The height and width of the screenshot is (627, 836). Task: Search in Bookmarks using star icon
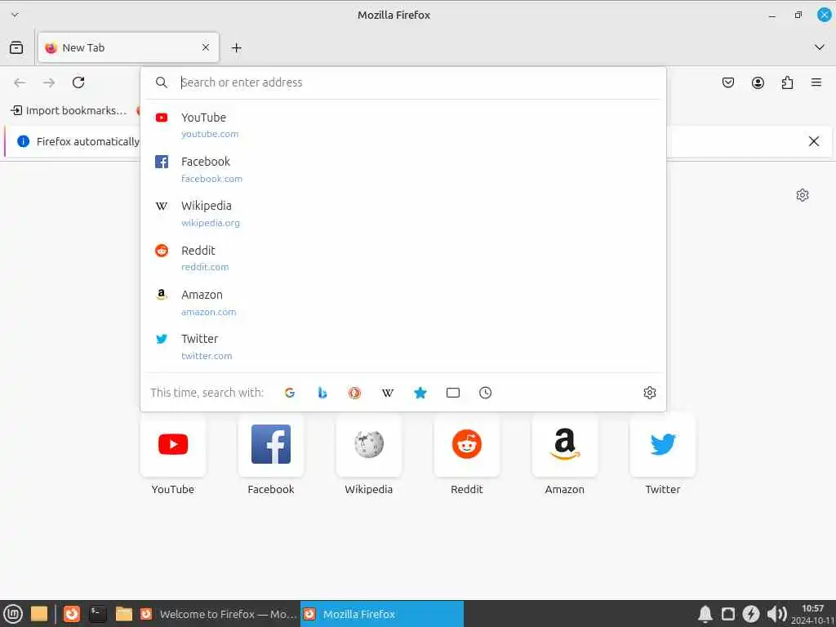coord(420,393)
